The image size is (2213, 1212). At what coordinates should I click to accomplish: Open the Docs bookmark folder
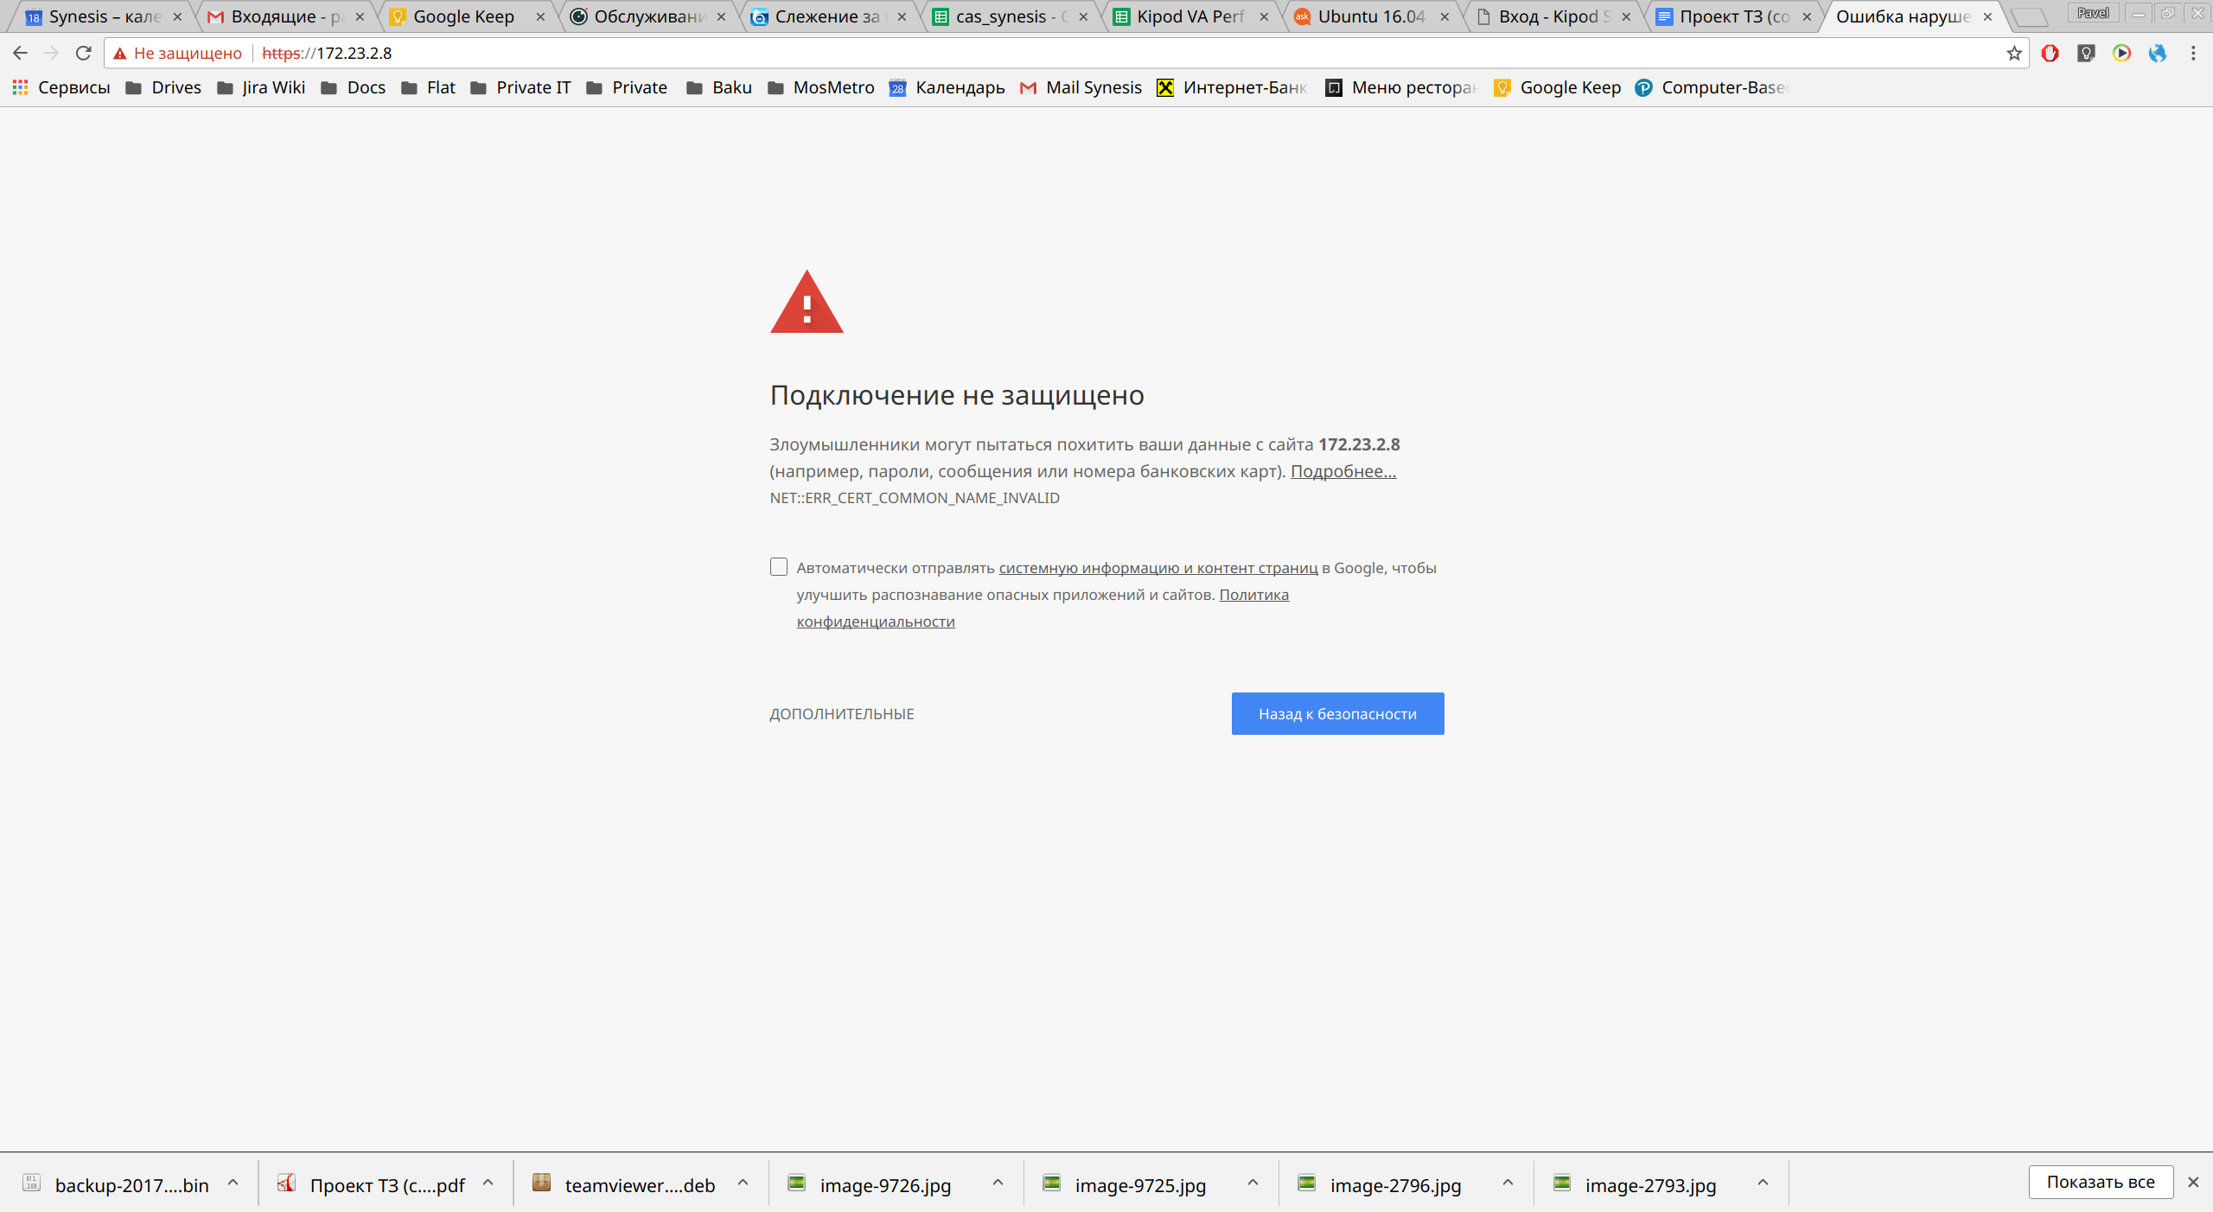354,87
